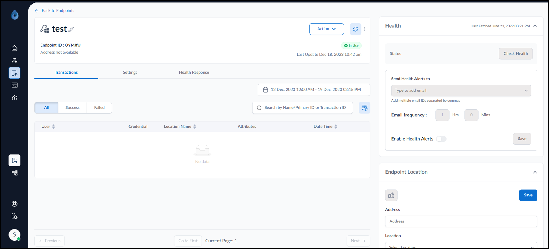Image resolution: width=549 pixels, height=249 pixels.
Task: Open the Type to add email dropdown
Action: (461, 91)
